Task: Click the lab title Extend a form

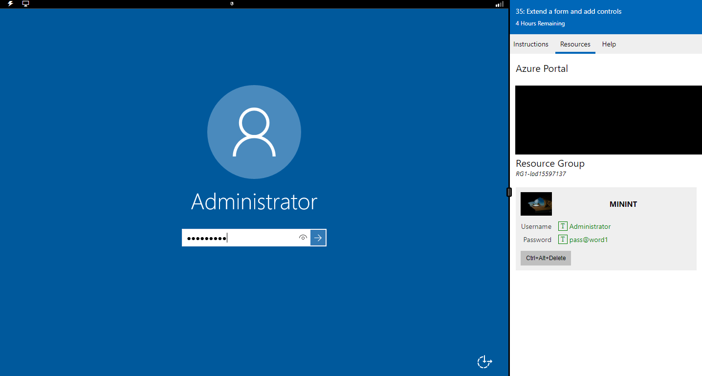Action: tap(569, 11)
